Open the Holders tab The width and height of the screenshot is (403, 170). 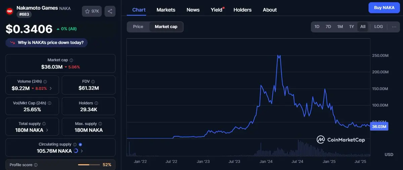242,10
